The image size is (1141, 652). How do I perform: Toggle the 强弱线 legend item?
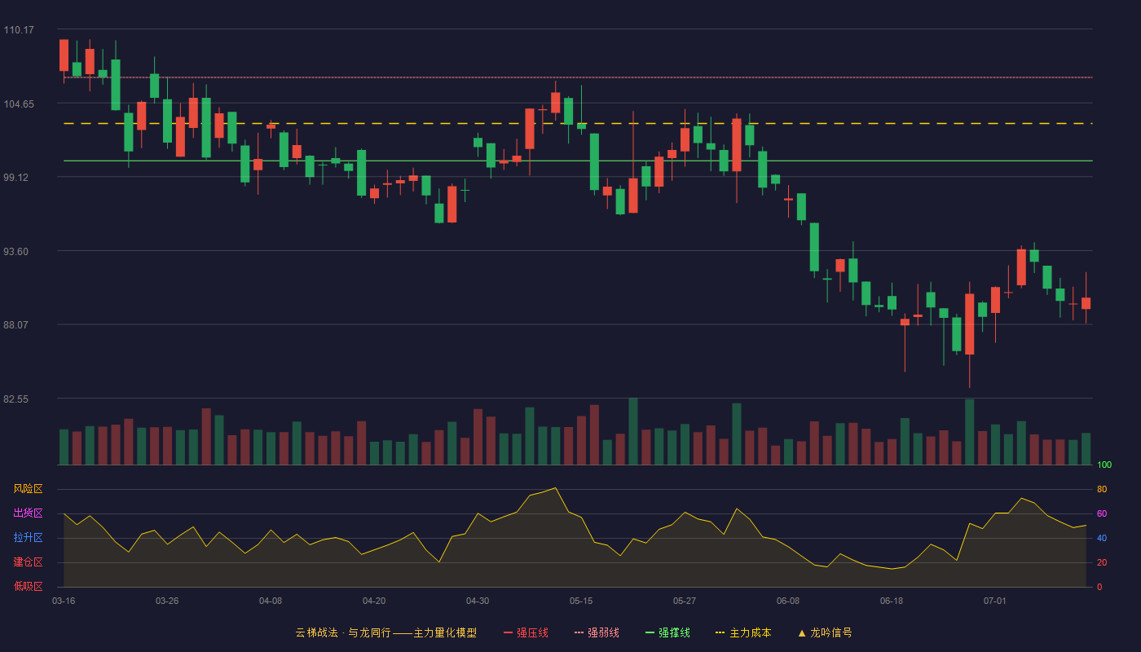597,632
